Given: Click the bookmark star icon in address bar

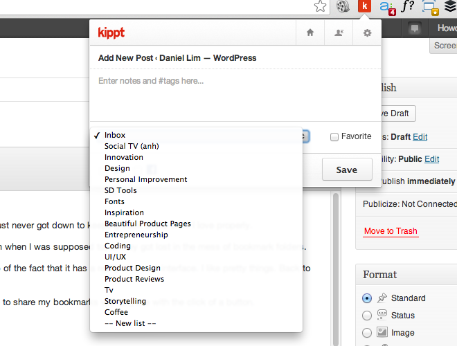Looking at the screenshot, I should [320, 6].
